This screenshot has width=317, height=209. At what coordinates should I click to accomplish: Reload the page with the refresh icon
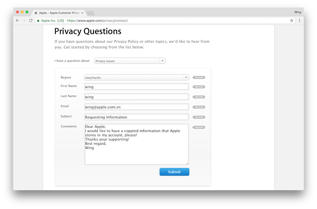pos(31,20)
